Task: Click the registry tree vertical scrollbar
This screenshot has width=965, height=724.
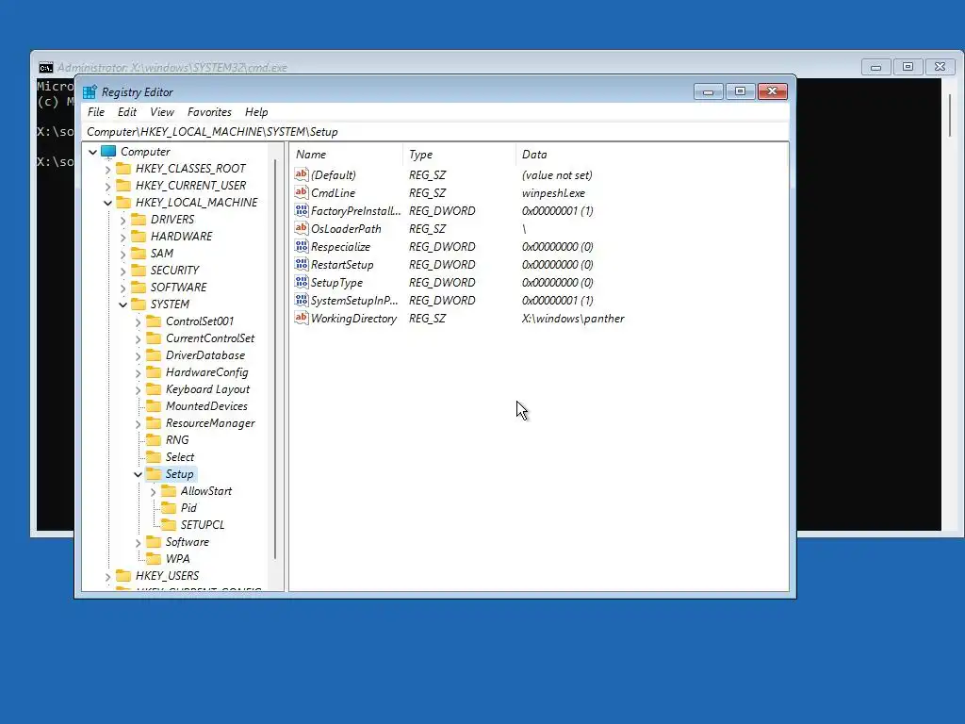Action: 275,359
